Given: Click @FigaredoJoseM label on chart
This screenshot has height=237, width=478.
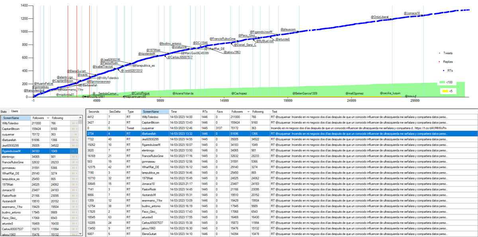Looking at the screenshot, I should pos(261,31).
